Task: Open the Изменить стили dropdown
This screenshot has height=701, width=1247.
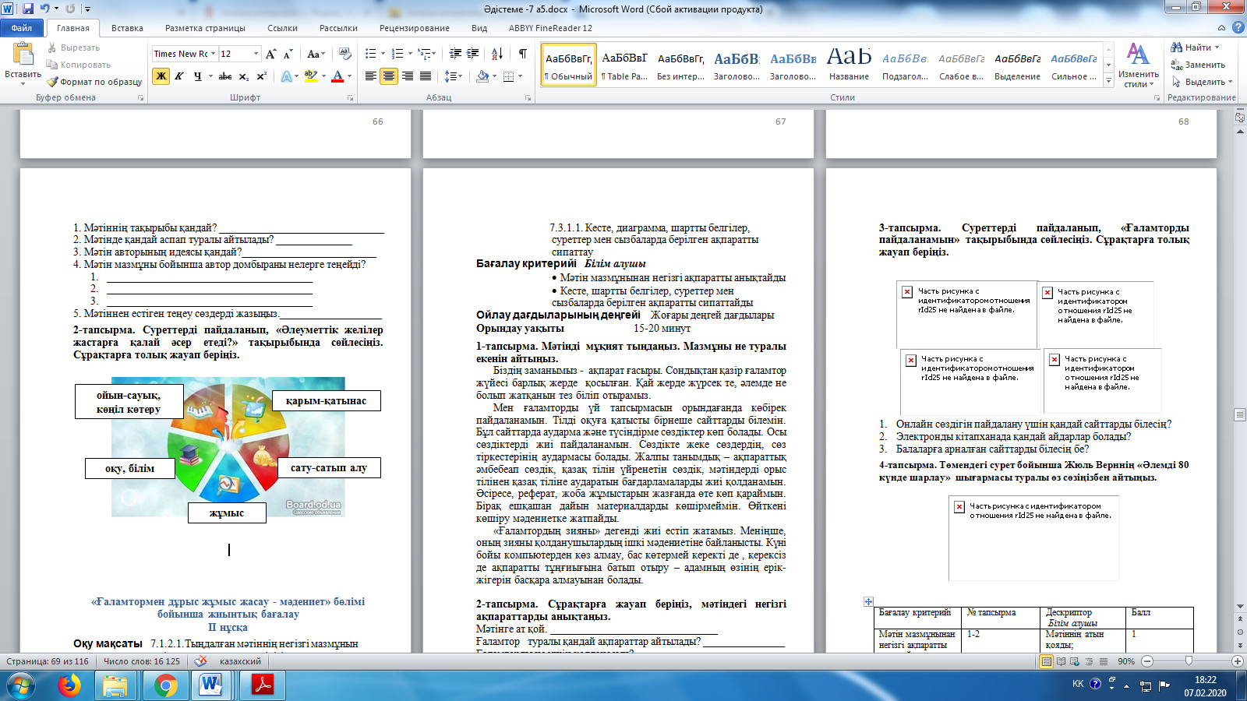Action: tap(1138, 65)
